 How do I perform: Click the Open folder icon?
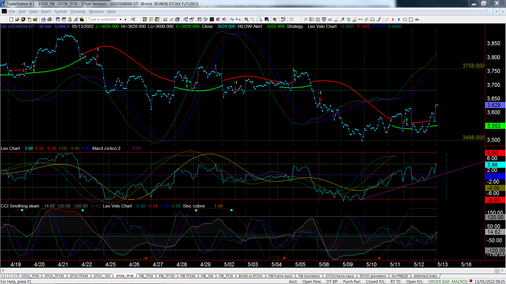pyautogui.click(x=17, y=19)
